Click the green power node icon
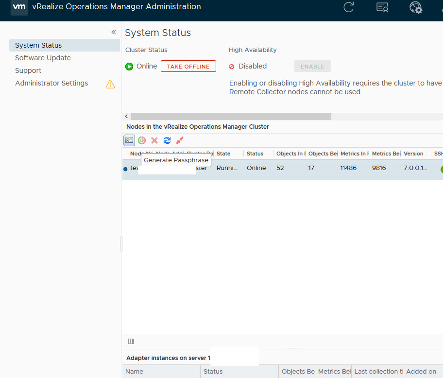 (x=142, y=140)
